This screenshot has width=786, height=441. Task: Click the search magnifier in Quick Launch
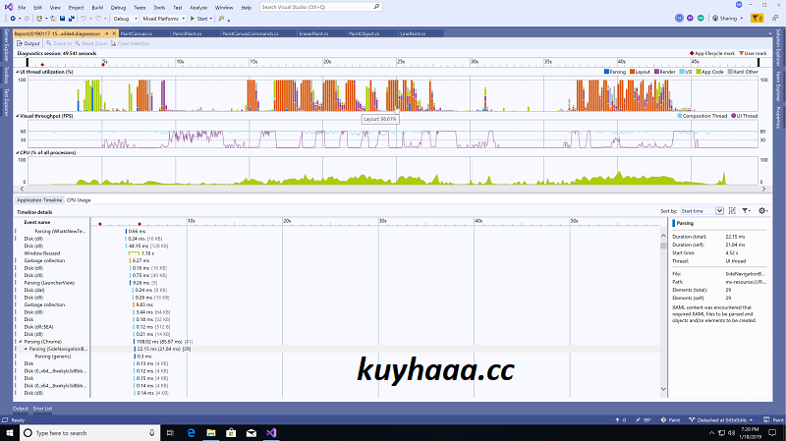pyautogui.click(x=376, y=7)
